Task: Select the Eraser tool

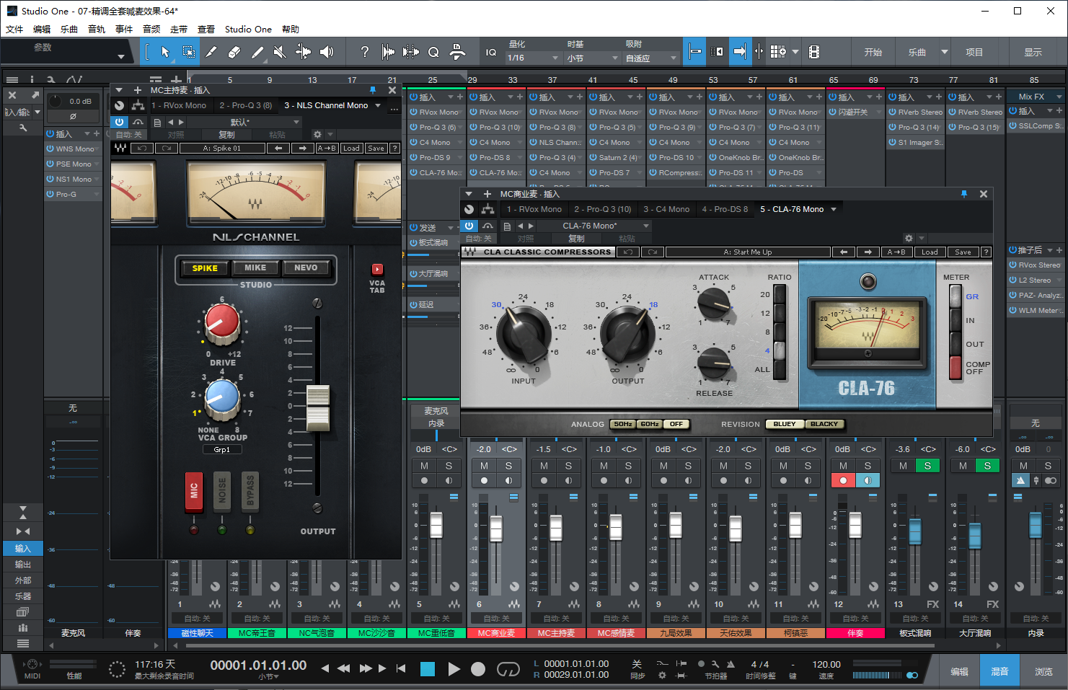Action: [234, 52]
